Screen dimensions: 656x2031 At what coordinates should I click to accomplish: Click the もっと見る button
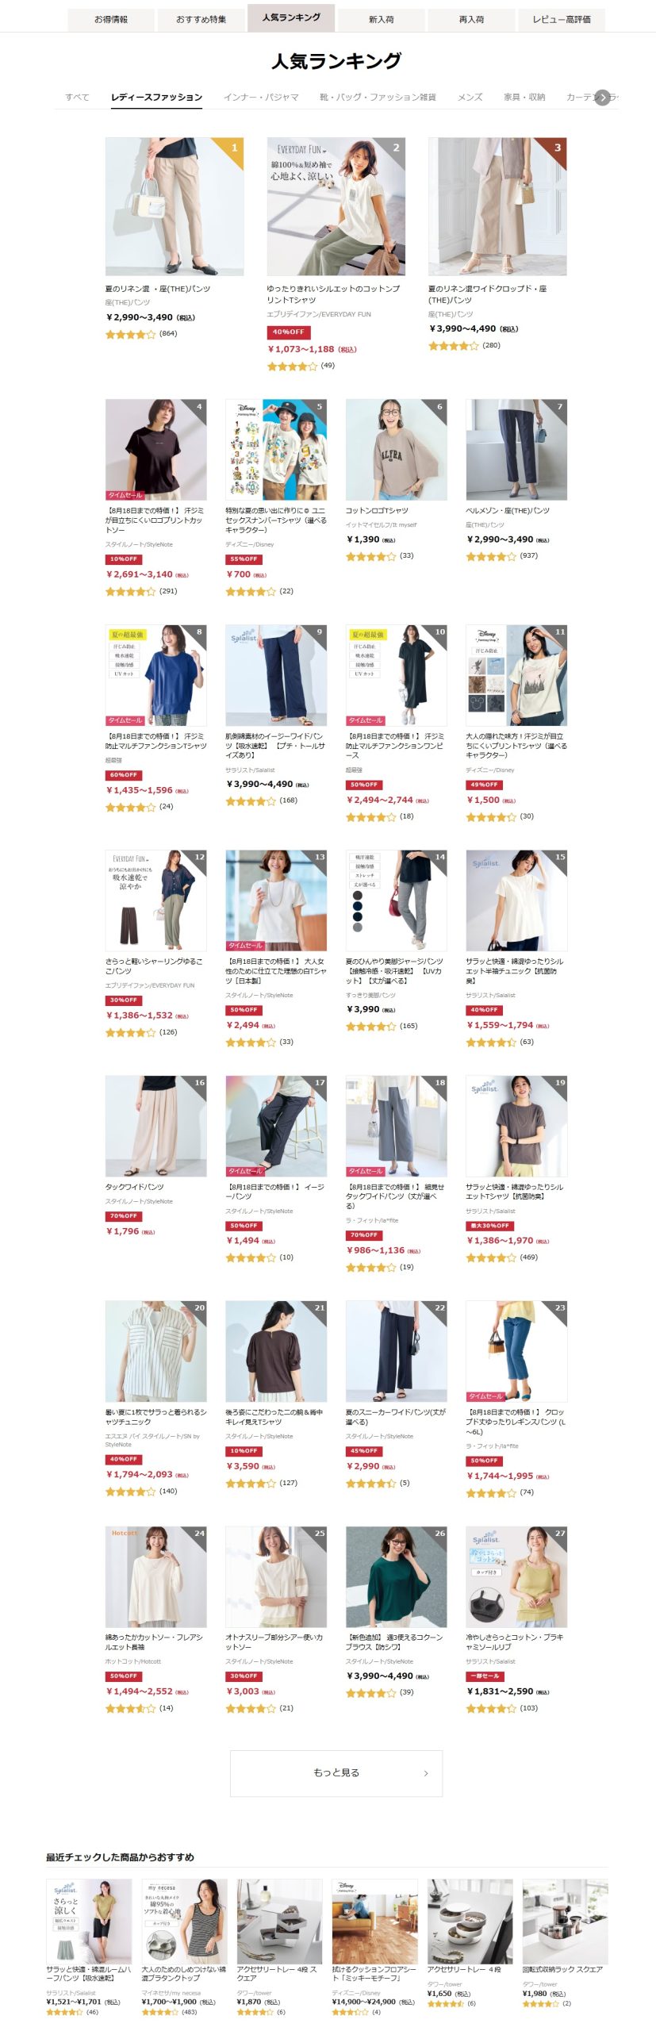click(x=336, y=1773)
